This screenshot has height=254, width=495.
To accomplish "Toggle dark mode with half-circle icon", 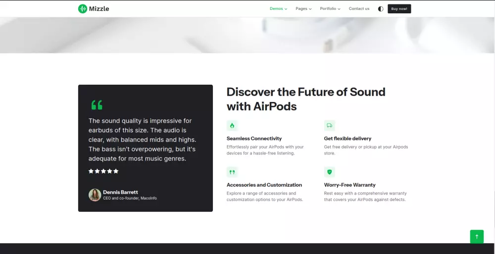I will (x=381, y=9).
